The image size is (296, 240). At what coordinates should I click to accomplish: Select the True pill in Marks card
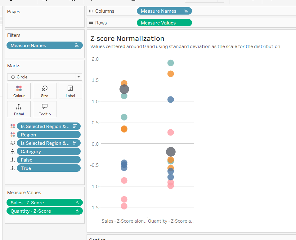48,168
